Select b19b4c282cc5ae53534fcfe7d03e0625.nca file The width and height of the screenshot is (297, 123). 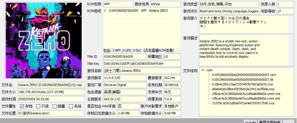(242, 84)
